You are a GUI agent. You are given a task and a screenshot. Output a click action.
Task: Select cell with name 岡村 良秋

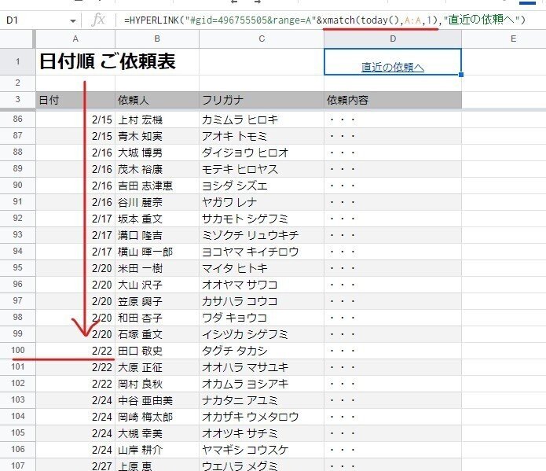coord(157,384)
